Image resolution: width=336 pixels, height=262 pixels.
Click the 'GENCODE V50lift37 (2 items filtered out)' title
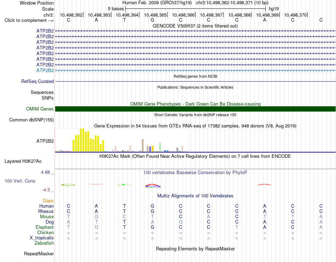pyautogui.click(x=195, y=26)
